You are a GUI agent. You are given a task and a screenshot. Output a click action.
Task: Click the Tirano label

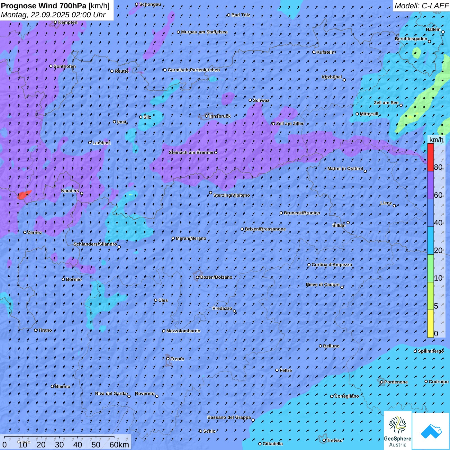pyautogui.click(x=45, y=330)
